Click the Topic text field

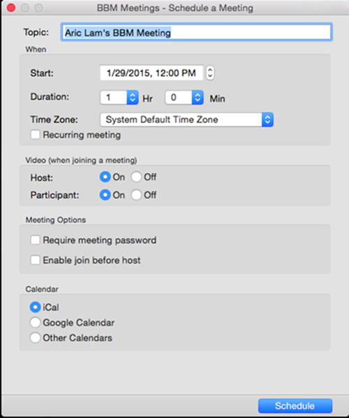[x=196, y=32]
